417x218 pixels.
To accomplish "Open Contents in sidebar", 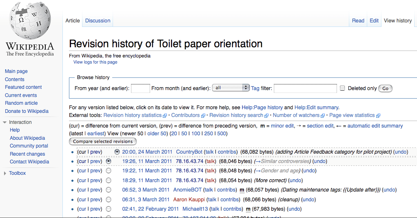I will (15, 79).
